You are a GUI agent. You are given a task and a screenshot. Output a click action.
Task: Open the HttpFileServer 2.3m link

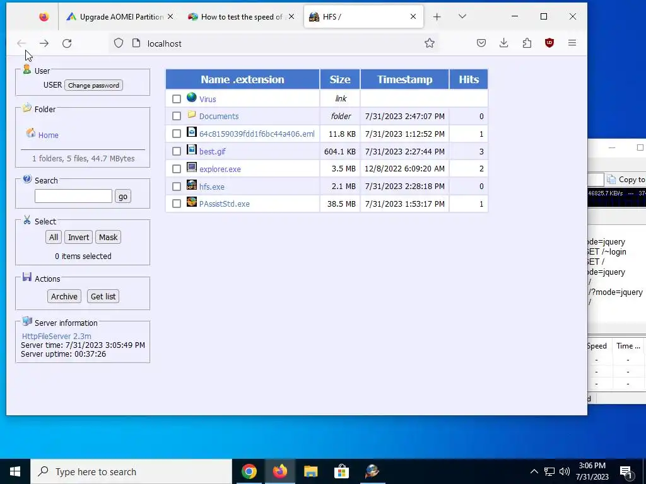(x=56, y=337)
